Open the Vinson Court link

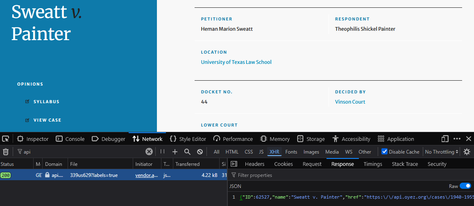tap(350, 102)
